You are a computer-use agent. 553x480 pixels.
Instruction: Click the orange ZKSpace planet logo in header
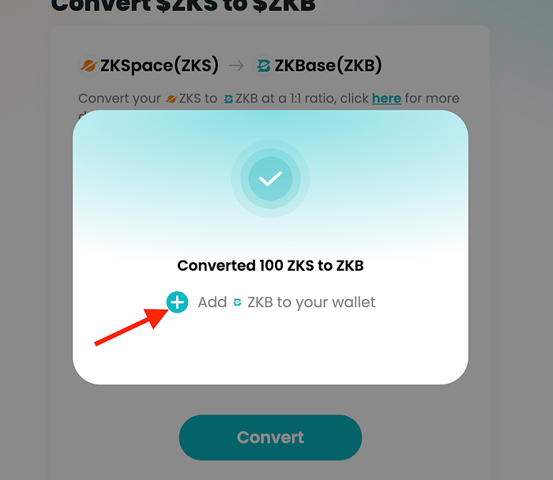click(x=88, y=66)
